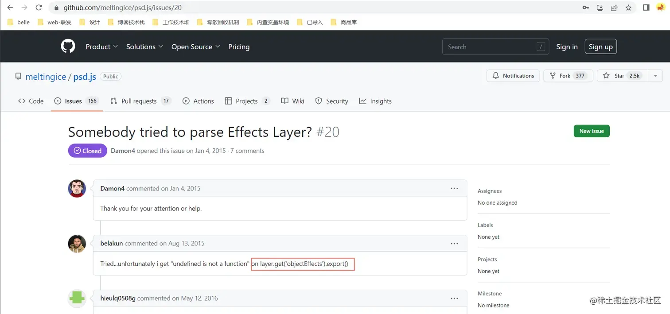Click the browser address bar URL
Image resolution: width=670 pixels, height=314 pixels.
pyautogui.click(x=122, y=8)
